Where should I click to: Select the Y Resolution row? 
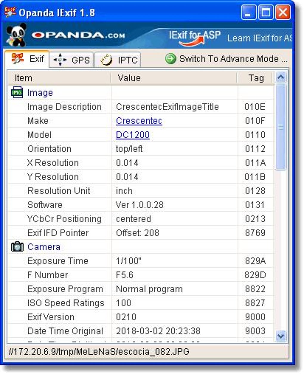pyautogui.click(x=140, y=177)
